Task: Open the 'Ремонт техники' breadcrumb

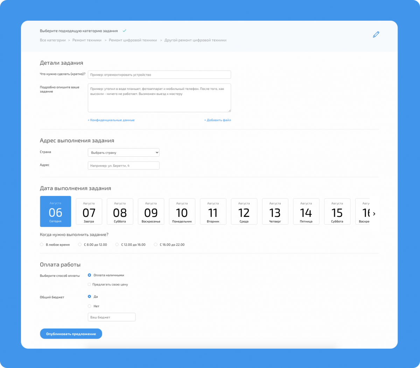Action: (87, 40)
